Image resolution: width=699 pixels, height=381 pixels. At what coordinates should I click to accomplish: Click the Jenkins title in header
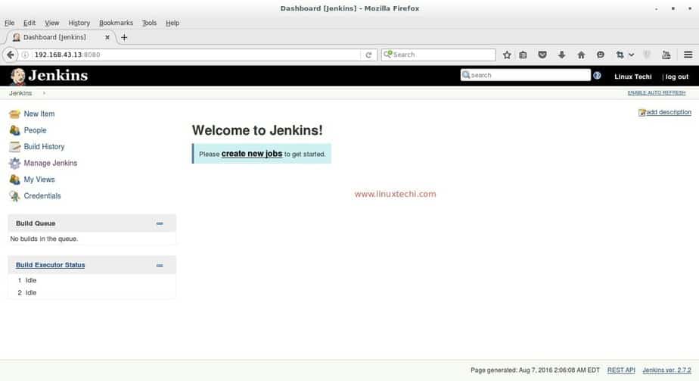tap(58, 76)
